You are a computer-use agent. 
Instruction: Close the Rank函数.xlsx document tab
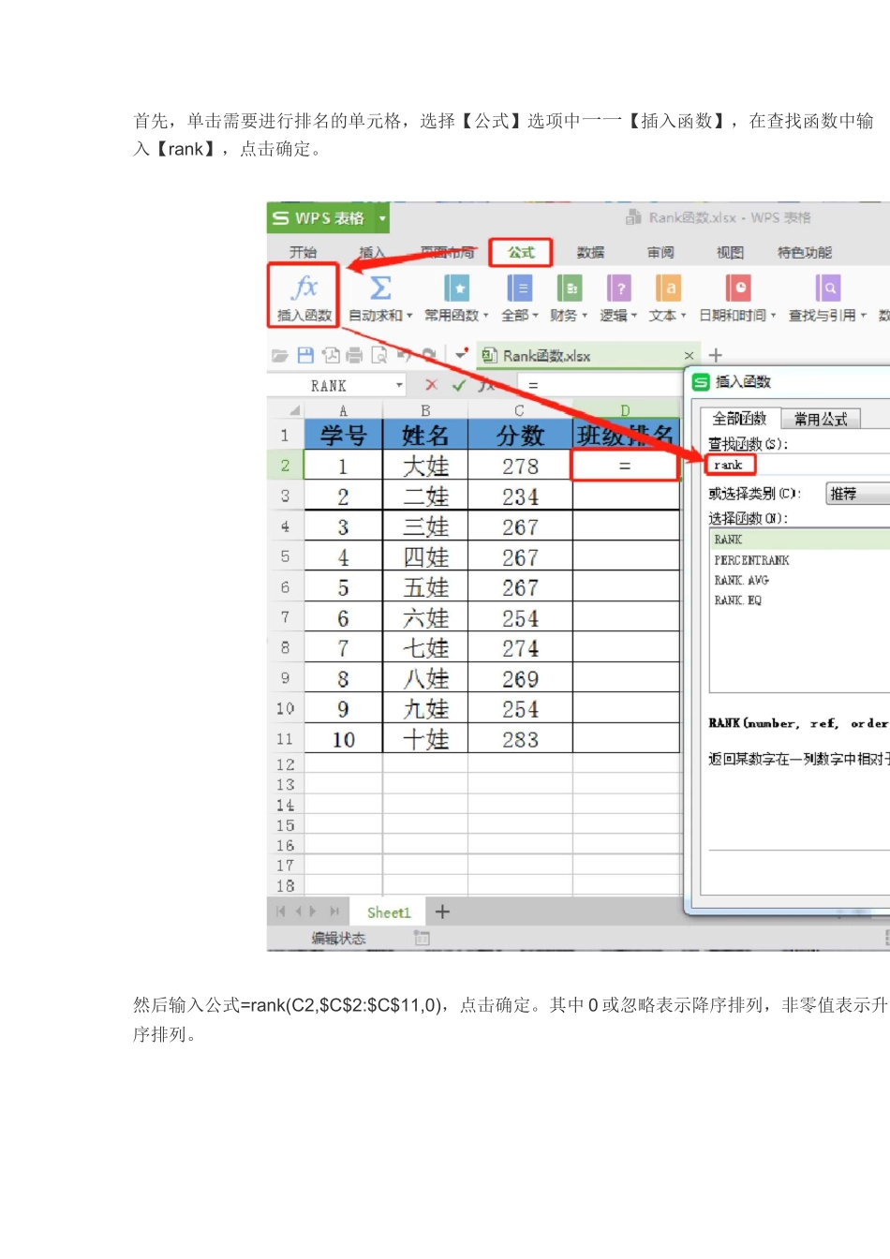pos(689,356)
